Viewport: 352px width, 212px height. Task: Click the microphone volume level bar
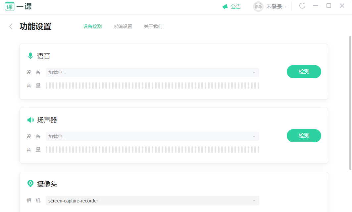coord(152,86)
